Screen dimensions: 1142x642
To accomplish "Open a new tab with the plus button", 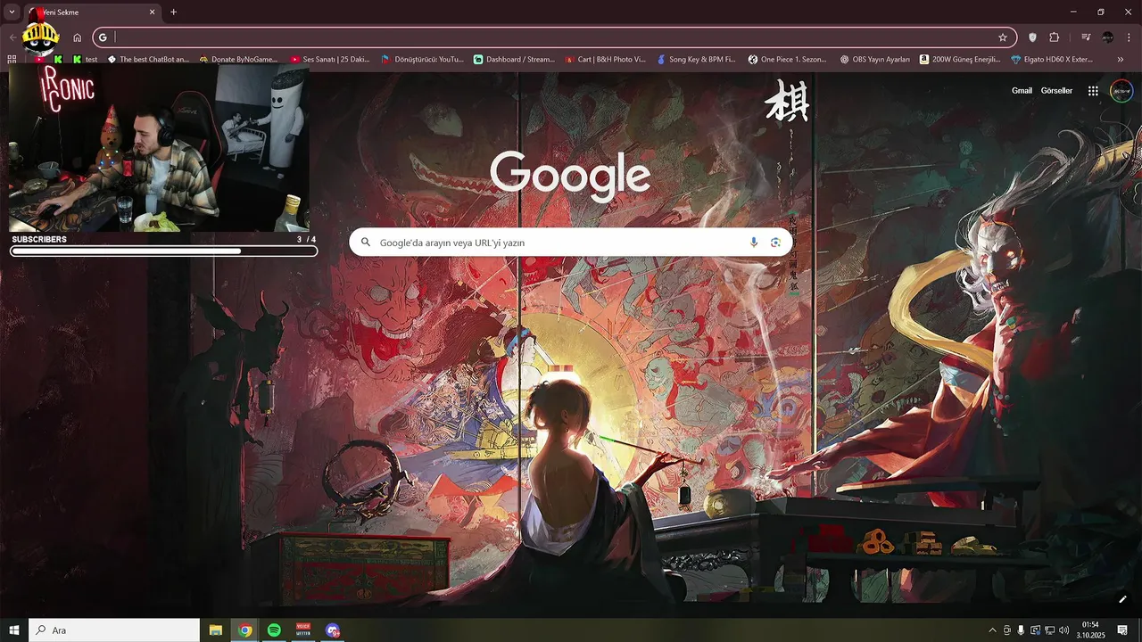I will point(174,12).
